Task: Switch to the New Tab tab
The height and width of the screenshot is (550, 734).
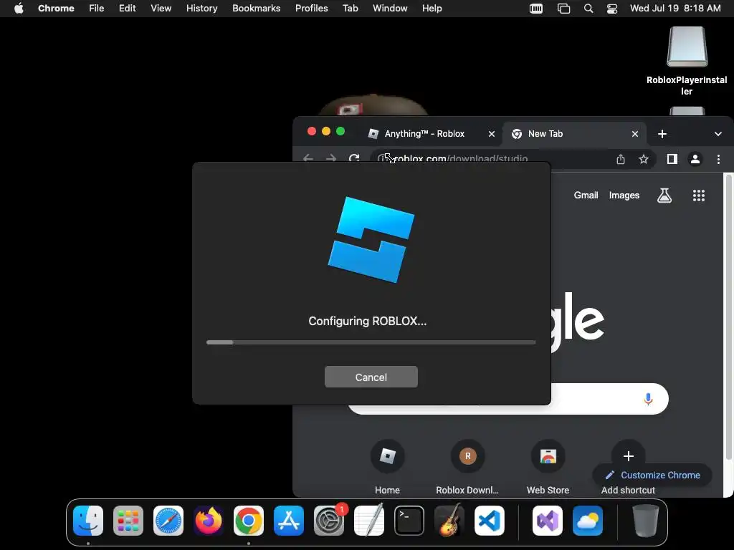Action: click(545, 134)
